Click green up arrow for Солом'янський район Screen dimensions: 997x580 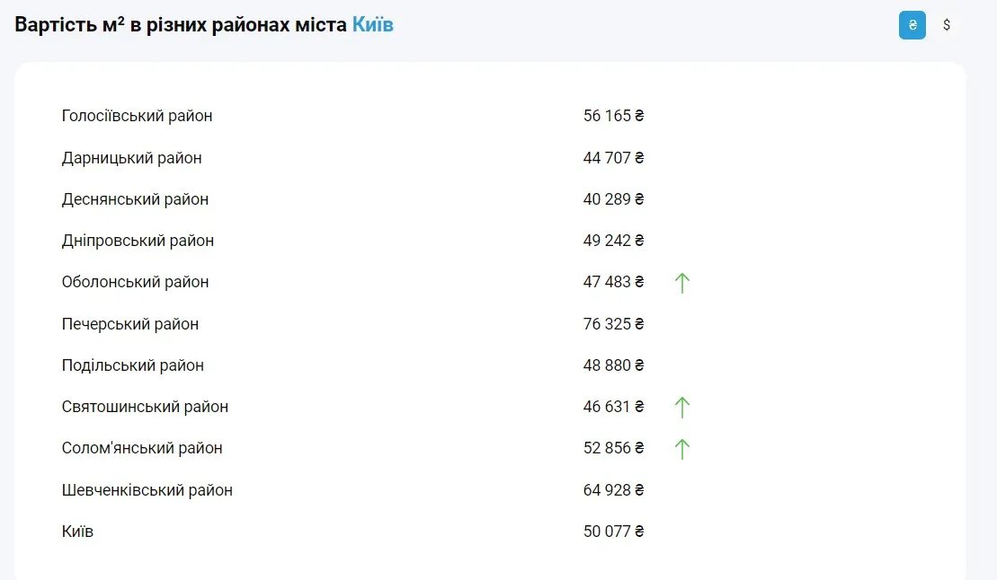(682, 449)
